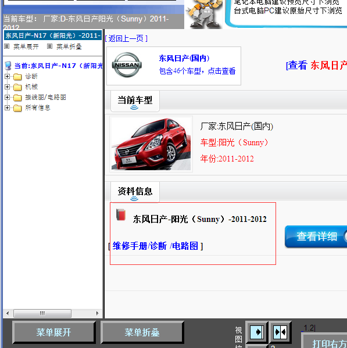Click the bottom 菜单展开 button

tap(53, 332)
